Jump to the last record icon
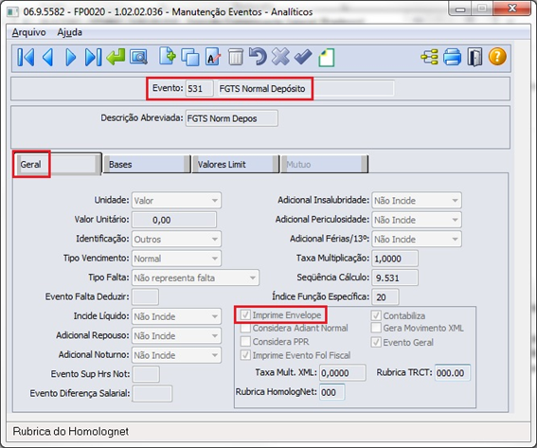Image resolution: width=537 pixels, height=448 pixels. coord(93,57)
